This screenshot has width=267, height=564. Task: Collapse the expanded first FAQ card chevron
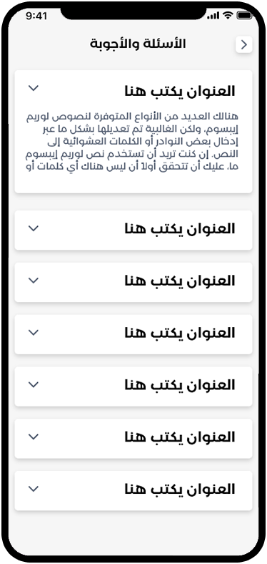pyautogui.click(x=34, y=88)
